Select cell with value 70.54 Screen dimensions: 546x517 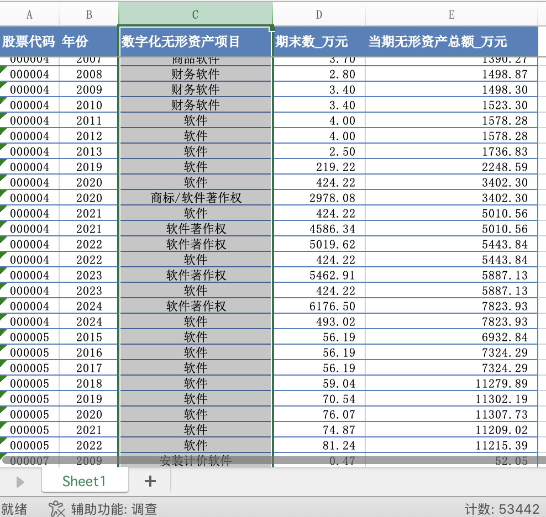pos(319,399)
